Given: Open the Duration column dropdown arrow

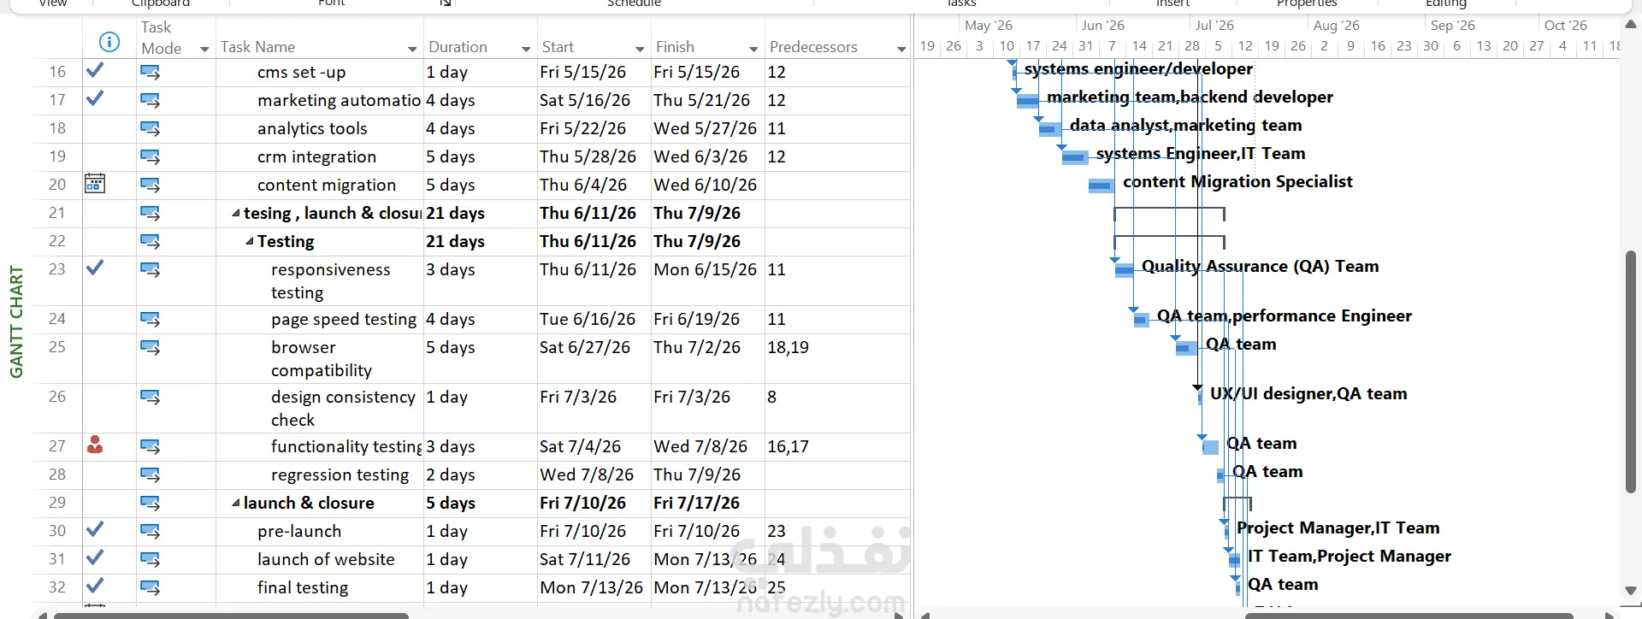Looking at the screenshot, I should tap(526, 49).
